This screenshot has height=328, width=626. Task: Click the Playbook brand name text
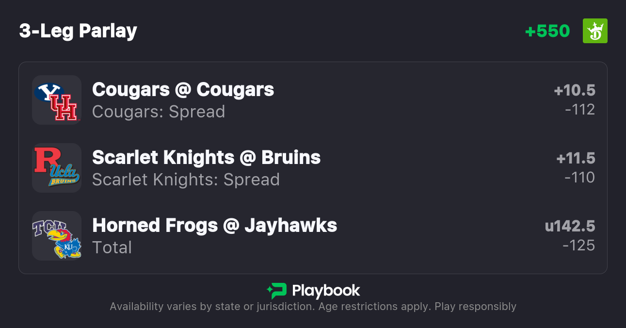[x=326, y=291]
